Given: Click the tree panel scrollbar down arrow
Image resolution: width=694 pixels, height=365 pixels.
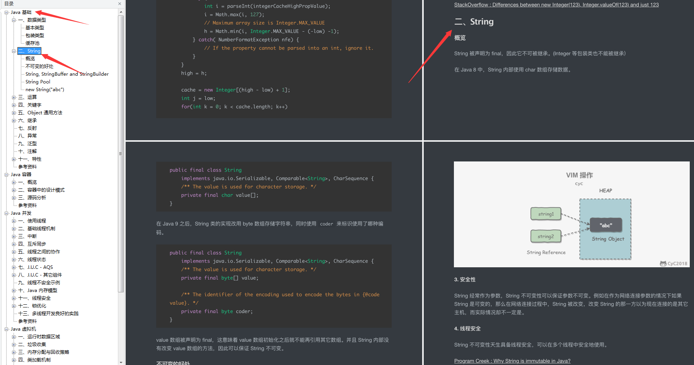Looking at the screenshot, I should 121,362.
